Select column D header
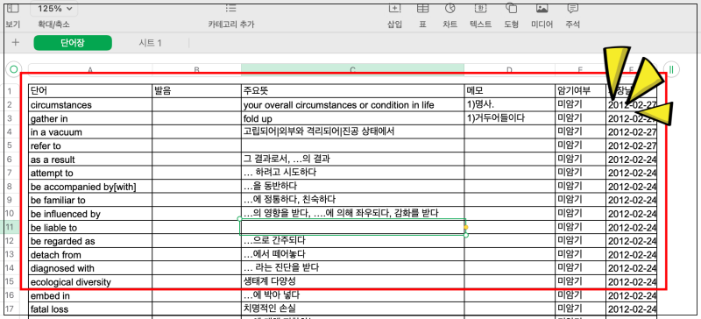Viewport: 701px width, 319px height. (x=510, y=69)
